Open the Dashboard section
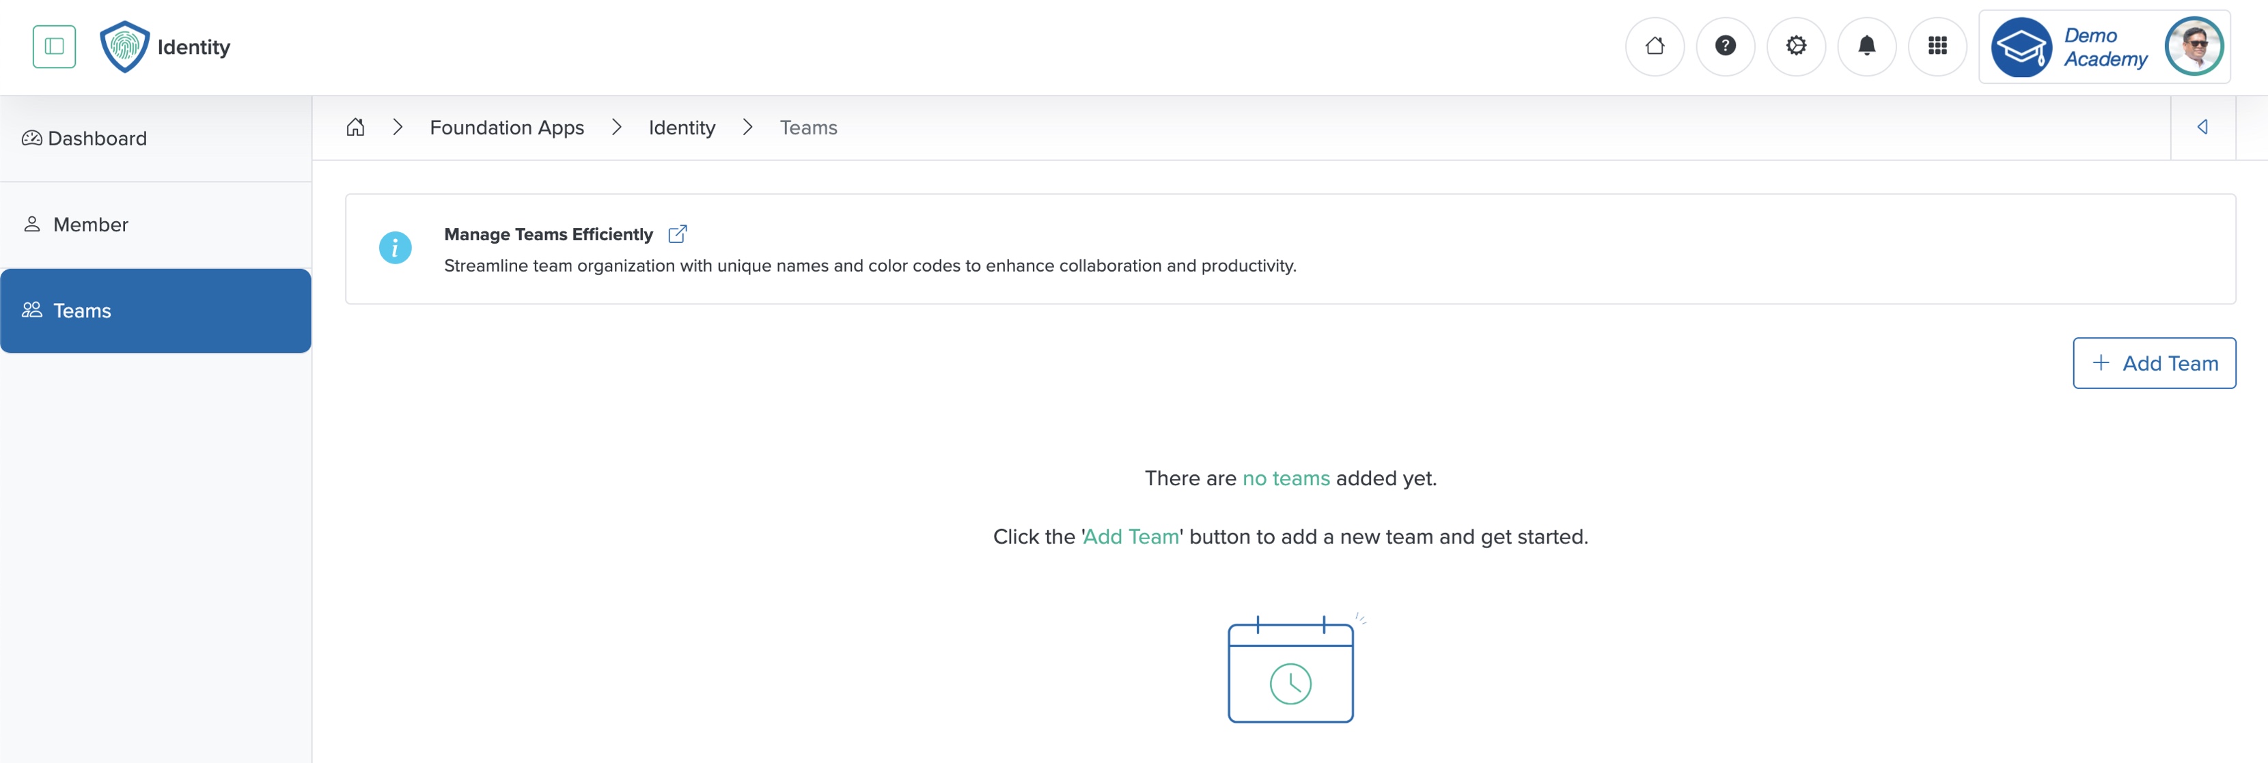 (x=96, y=138)
